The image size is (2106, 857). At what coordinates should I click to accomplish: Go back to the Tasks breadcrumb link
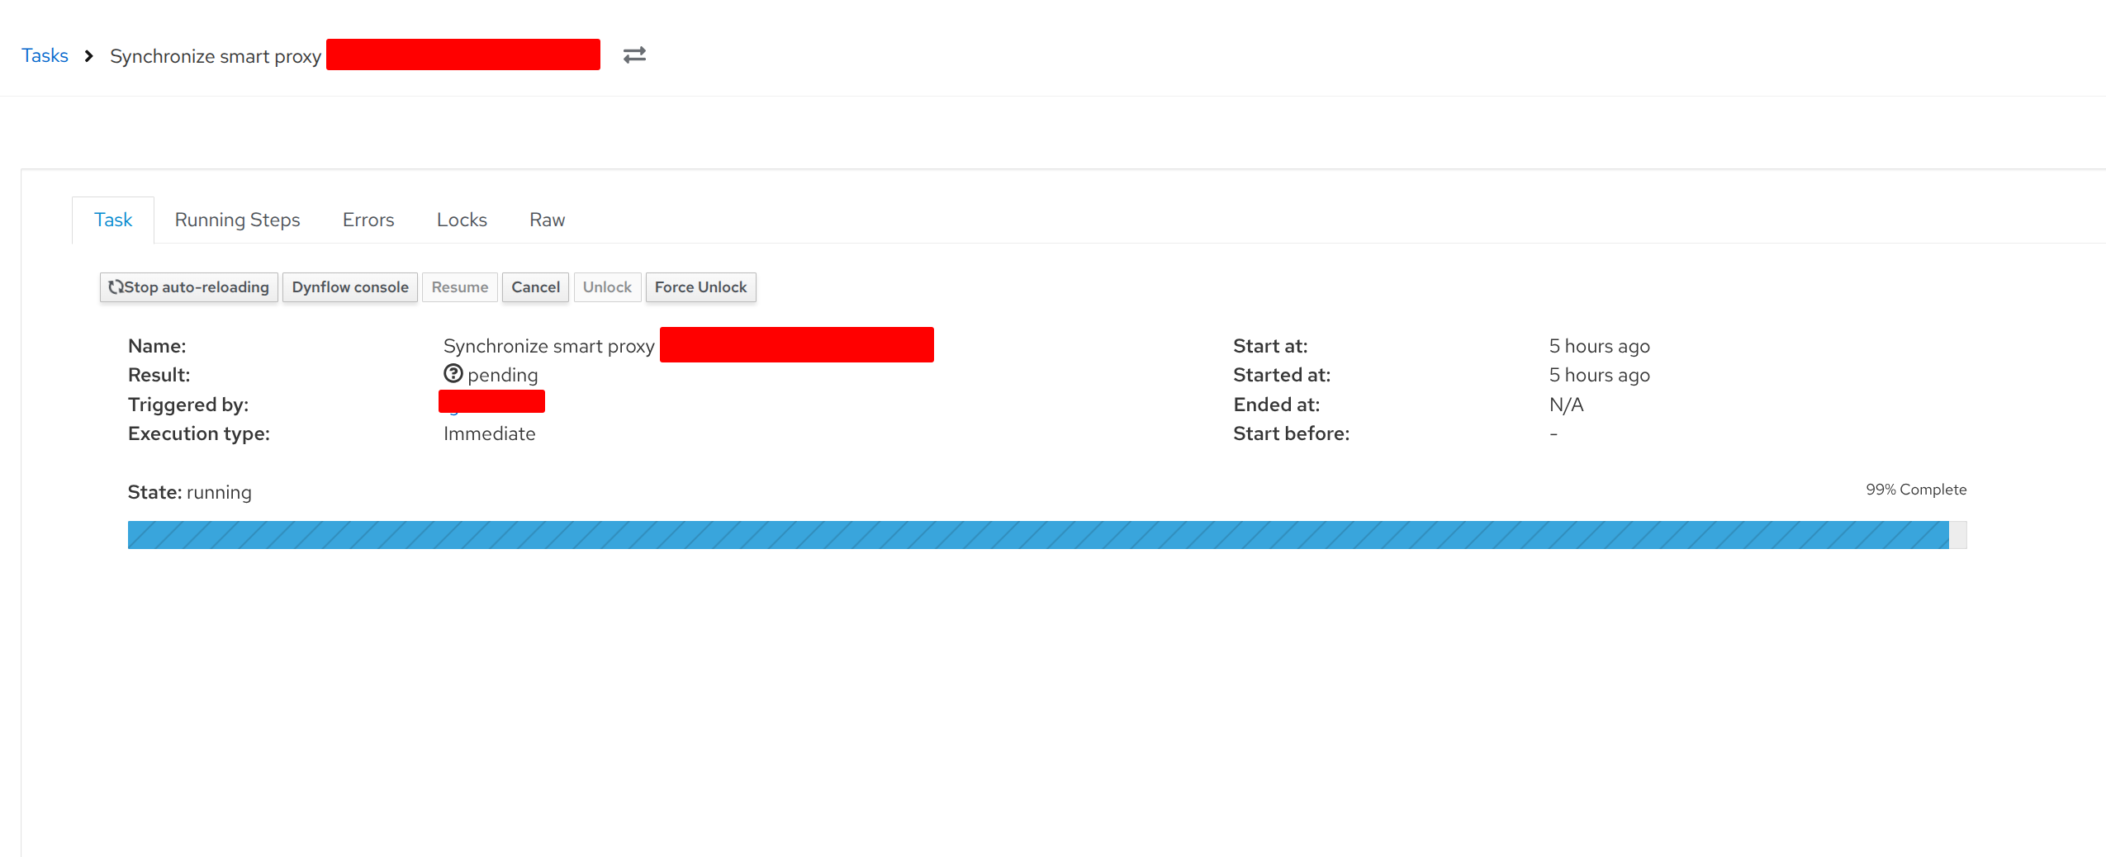(45, 55)
